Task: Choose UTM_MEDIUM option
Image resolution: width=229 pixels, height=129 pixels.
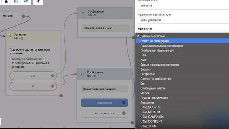Action: point(182,112)
